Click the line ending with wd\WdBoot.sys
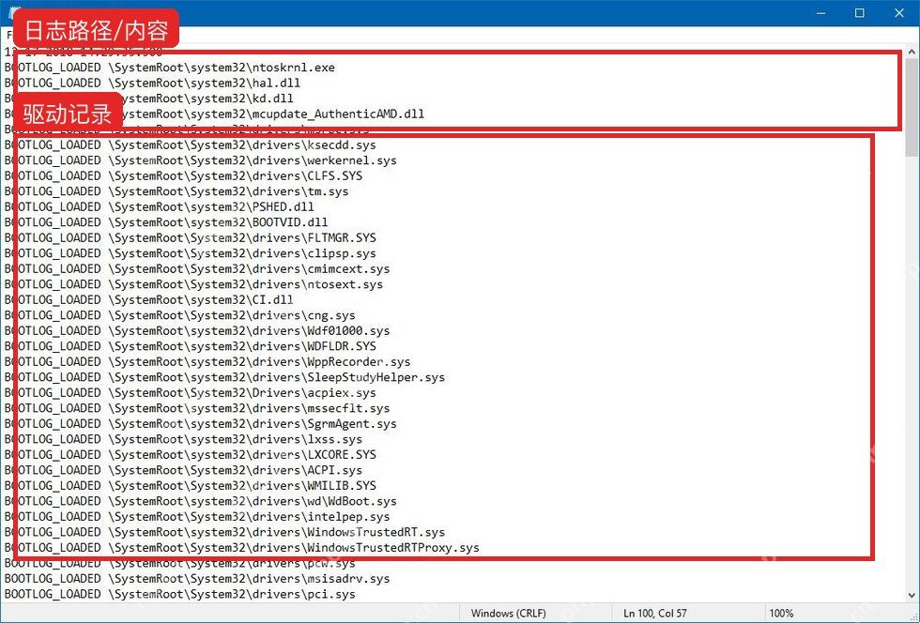This screenshot has height=623, width=920. pyautogui.click(x=200, y=501)
